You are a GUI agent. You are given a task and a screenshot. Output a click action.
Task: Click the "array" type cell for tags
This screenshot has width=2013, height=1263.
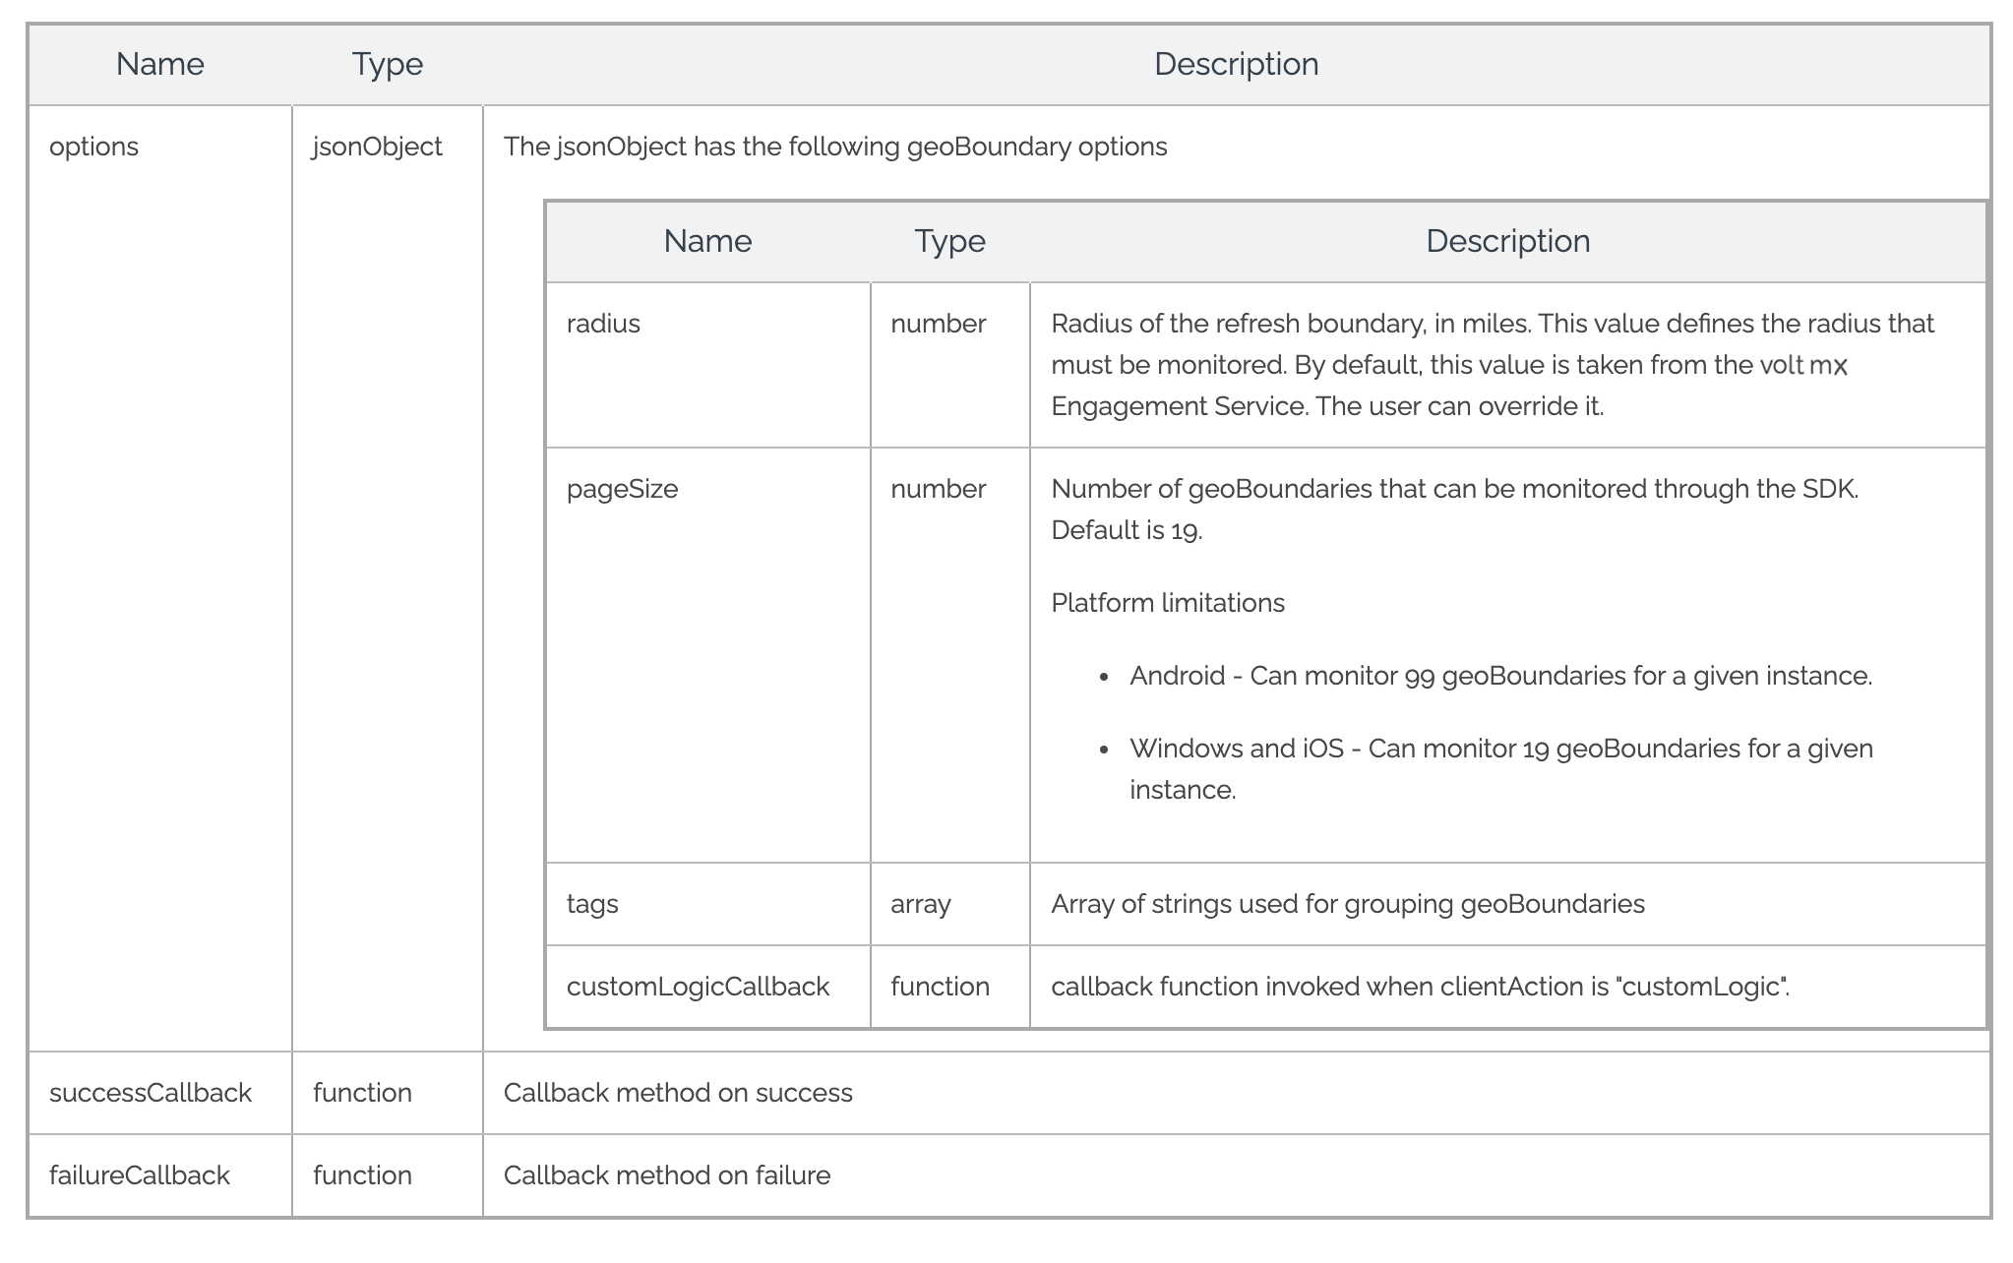921,904
